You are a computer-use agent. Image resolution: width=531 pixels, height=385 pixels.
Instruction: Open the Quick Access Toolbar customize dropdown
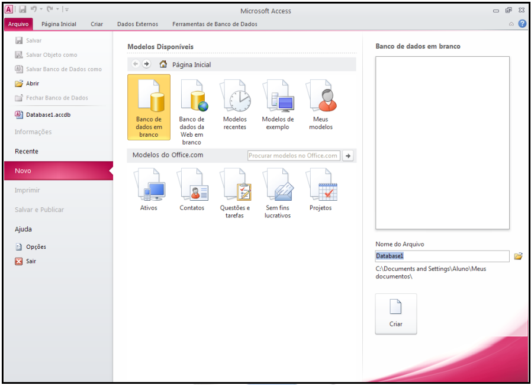click(x=66, y=10)
